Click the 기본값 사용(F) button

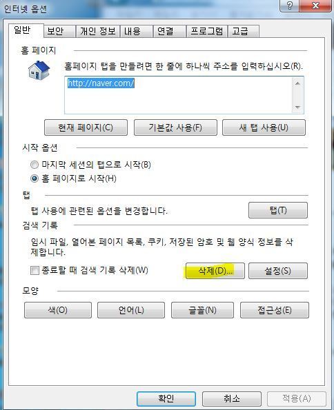click(175, 127)
